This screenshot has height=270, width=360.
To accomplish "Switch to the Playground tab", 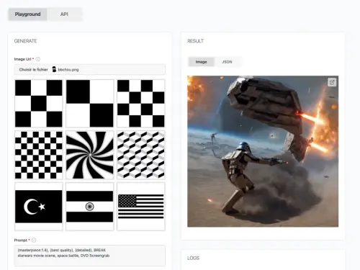I will pyautogui.click(x=27, y=14).
